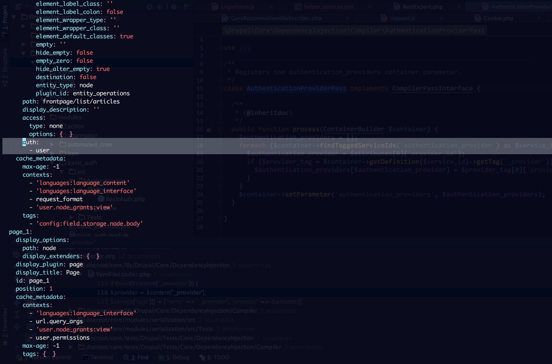The width and height of the screenshot is (552, 364).
Task: Open the 3: Find tool window
Action: pos(136,357)
